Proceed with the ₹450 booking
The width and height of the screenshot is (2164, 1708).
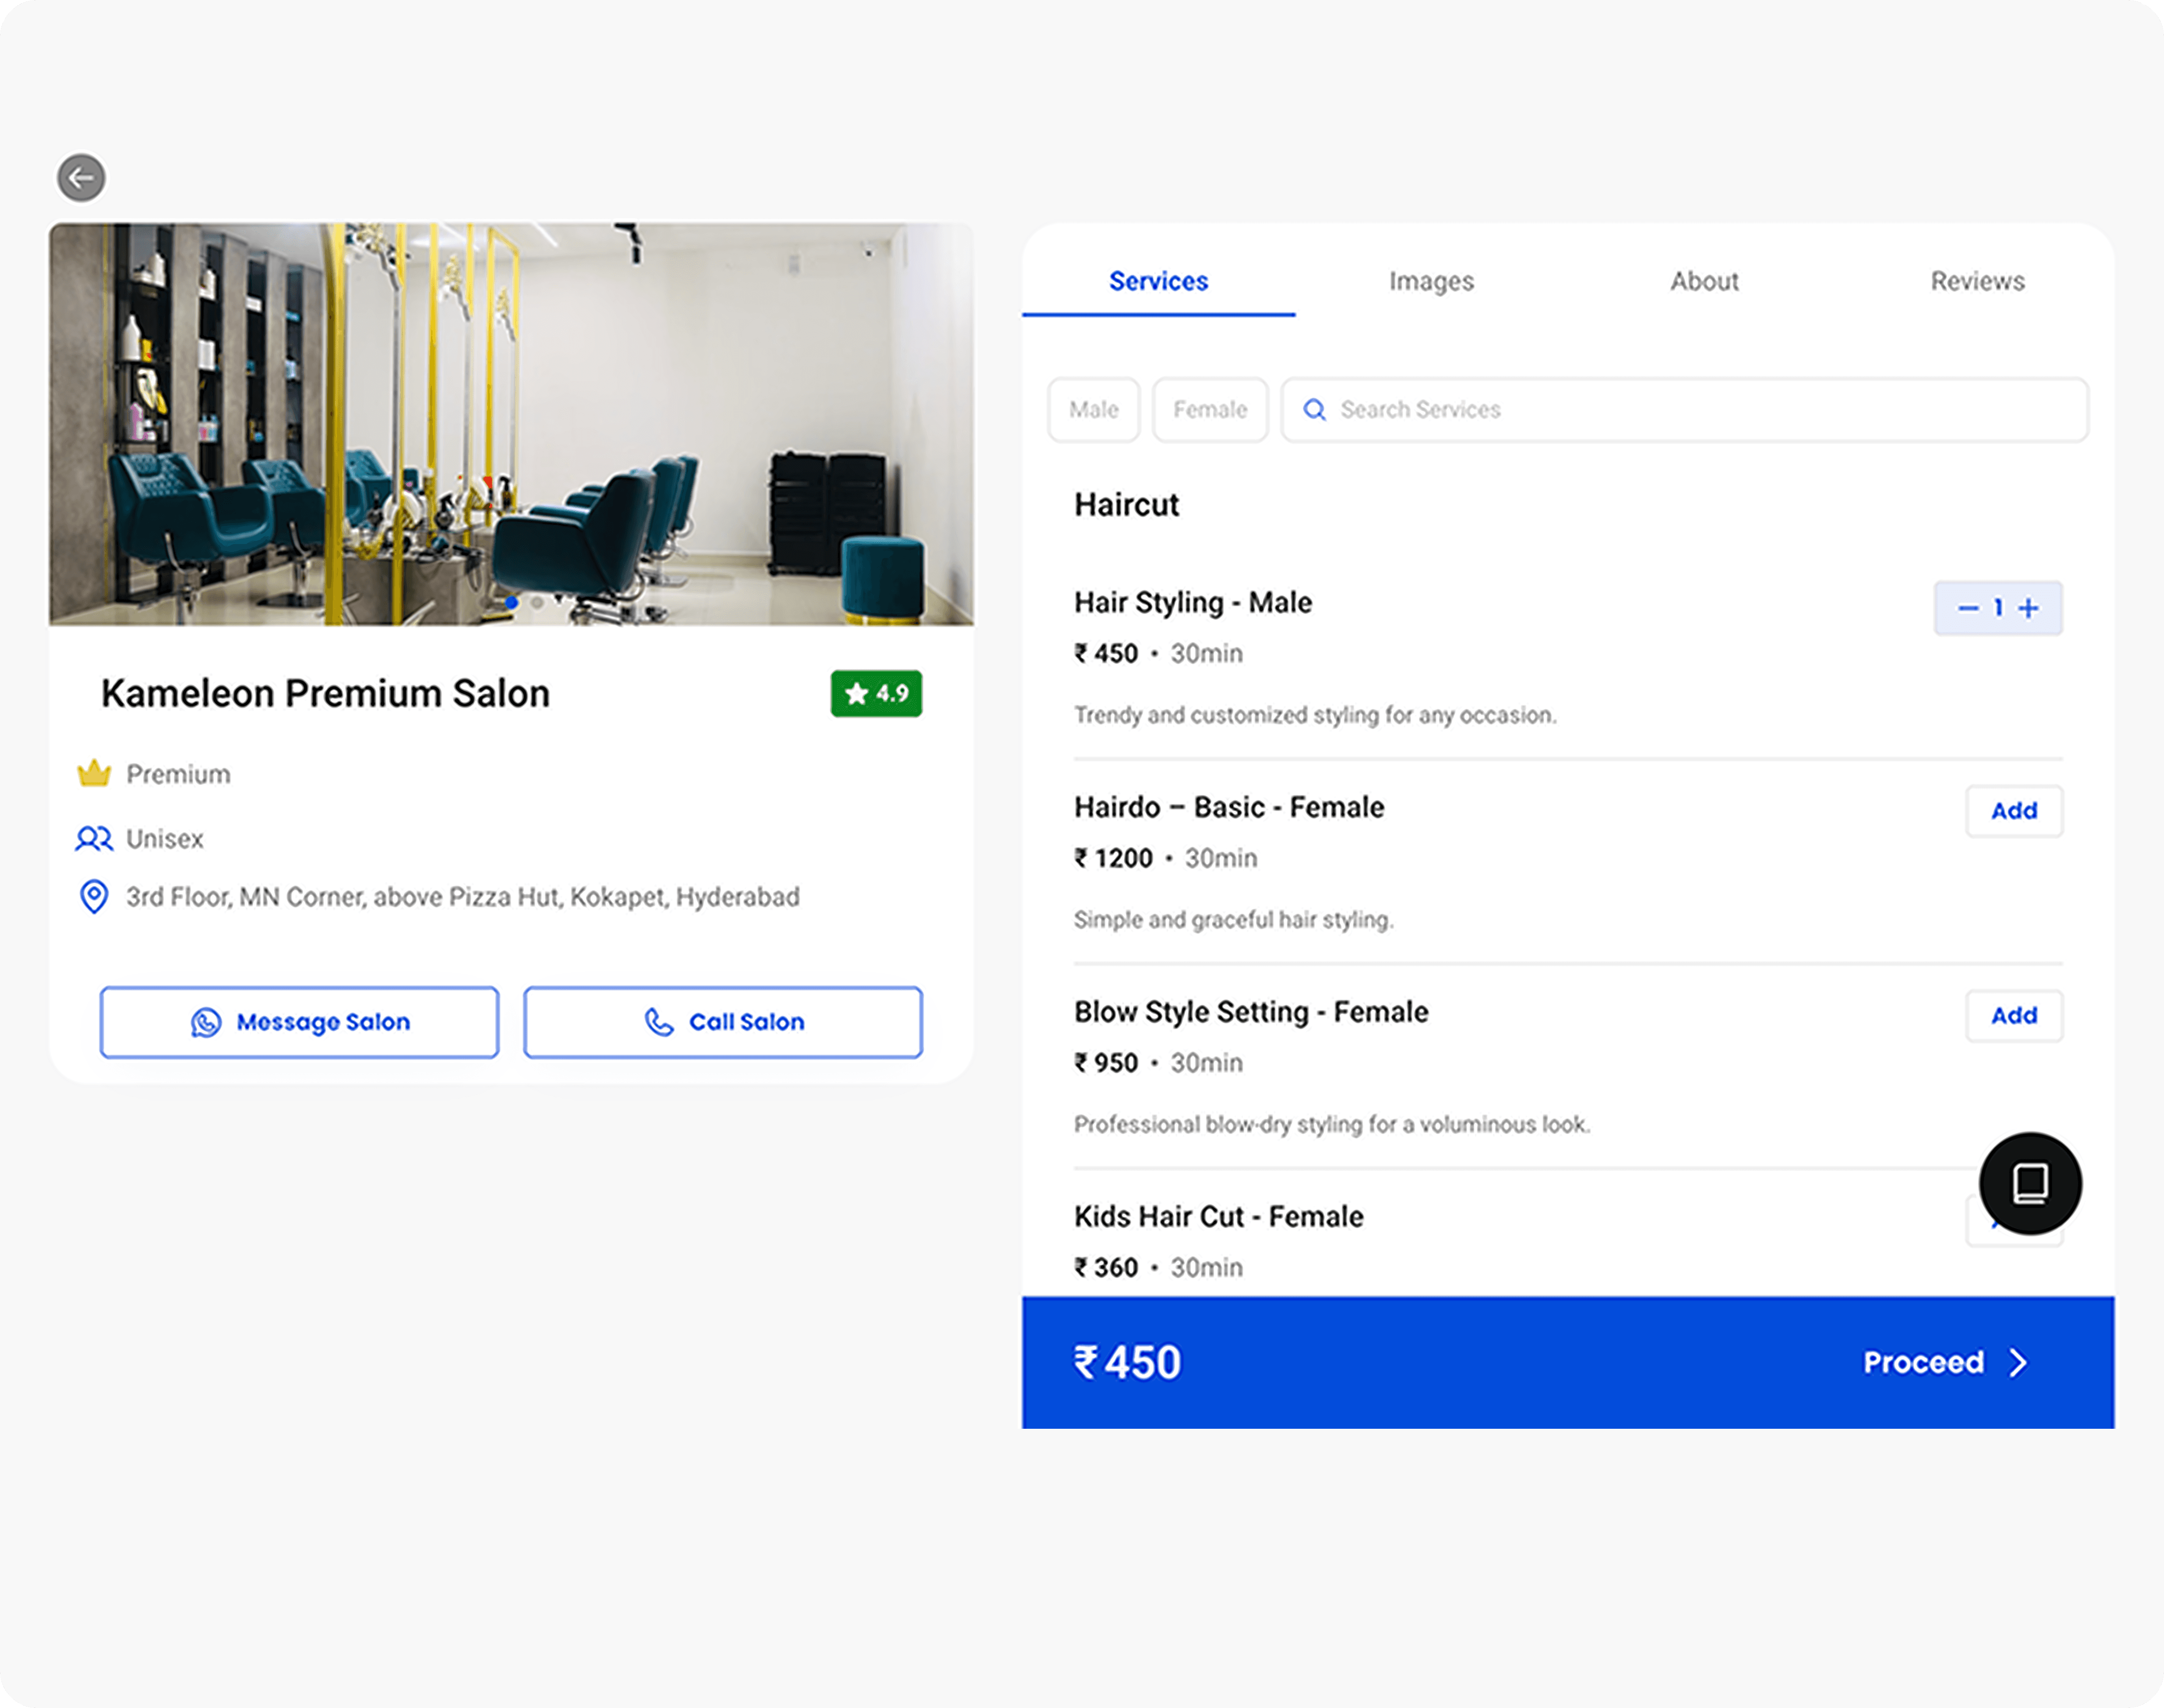point(1943,1362)
